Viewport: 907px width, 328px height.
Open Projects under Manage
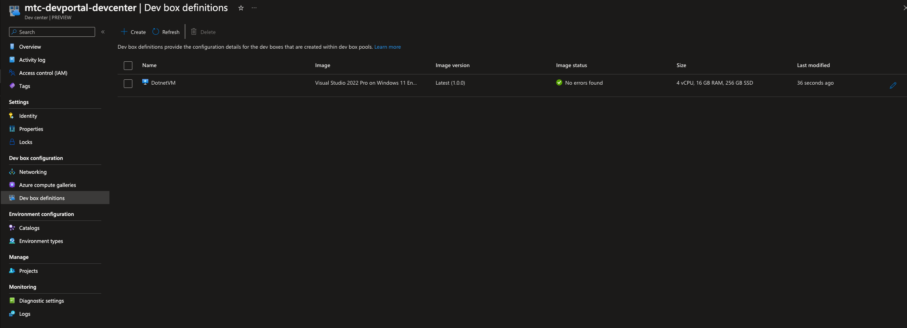point(28,271)
